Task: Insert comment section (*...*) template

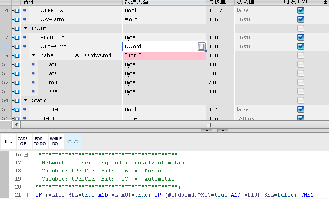Action: (x=73, y=141)
